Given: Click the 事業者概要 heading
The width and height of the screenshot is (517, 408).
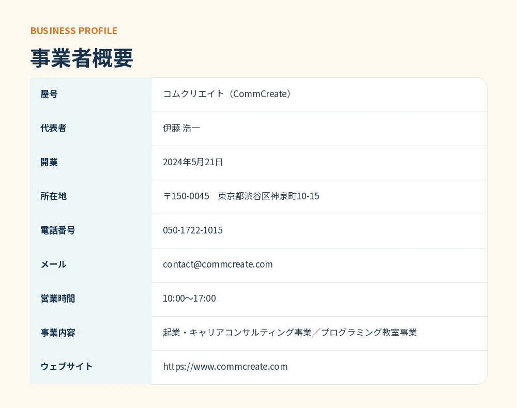Looking at the screenshot, I should 82,58.
